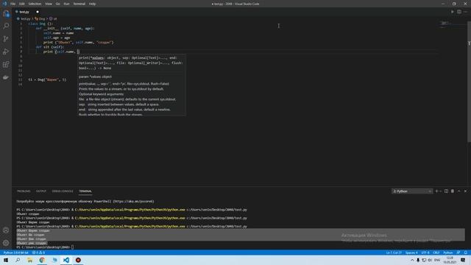Maximize the panel size with chevron
This screenshot has height=265, width=471.
(459, 191)
